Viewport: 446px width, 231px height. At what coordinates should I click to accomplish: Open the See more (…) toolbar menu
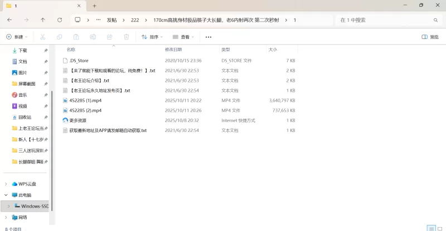pyautogui.click(x=209, y=37)
